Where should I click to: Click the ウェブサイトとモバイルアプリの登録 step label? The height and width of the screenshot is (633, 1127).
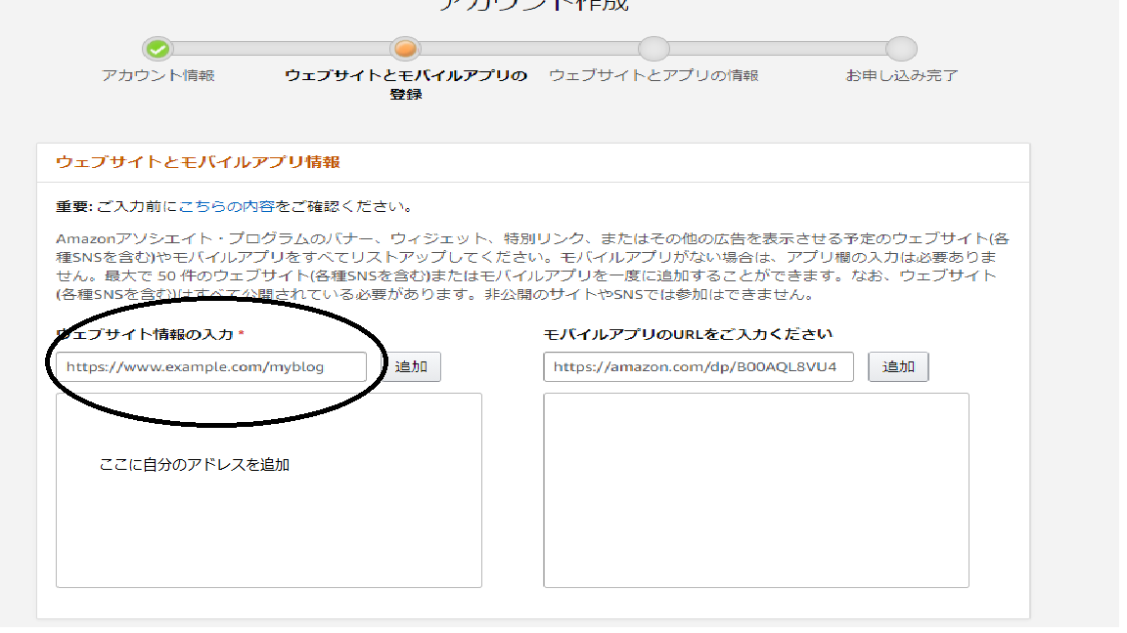click(408, 85)
